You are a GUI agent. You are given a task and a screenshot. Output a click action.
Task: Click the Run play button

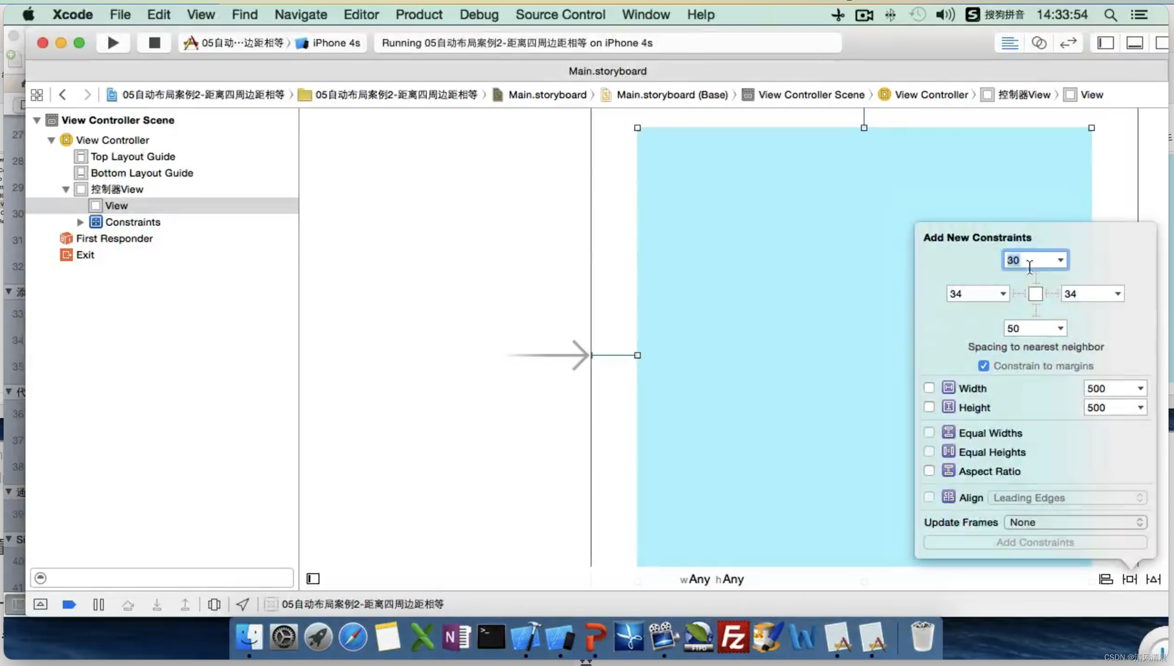[x=112, y=43]
